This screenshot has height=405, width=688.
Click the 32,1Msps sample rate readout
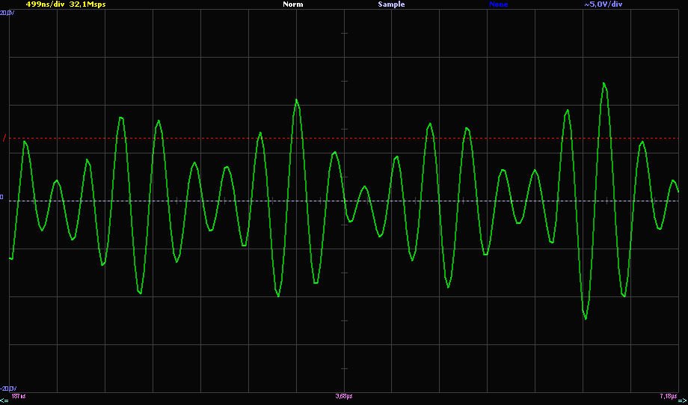point(87,4)
